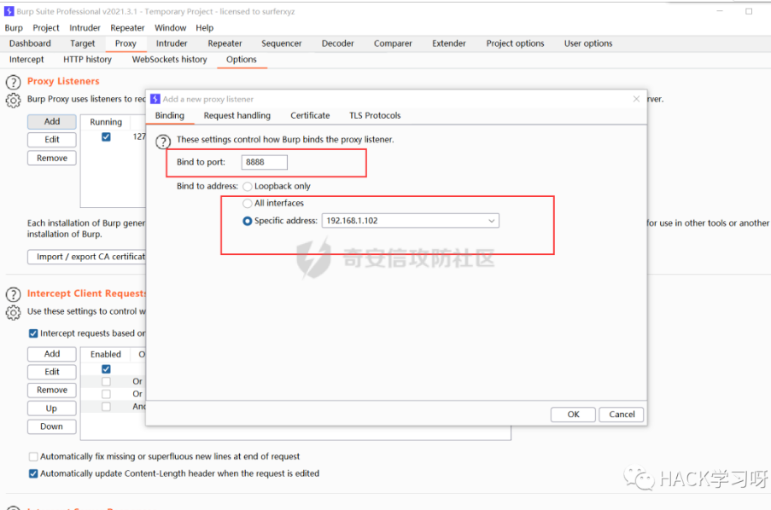Open Intercept Client Requests gear icon
Image resolution: width=771 pixels, height=510 pixels.
coord(14,312)
